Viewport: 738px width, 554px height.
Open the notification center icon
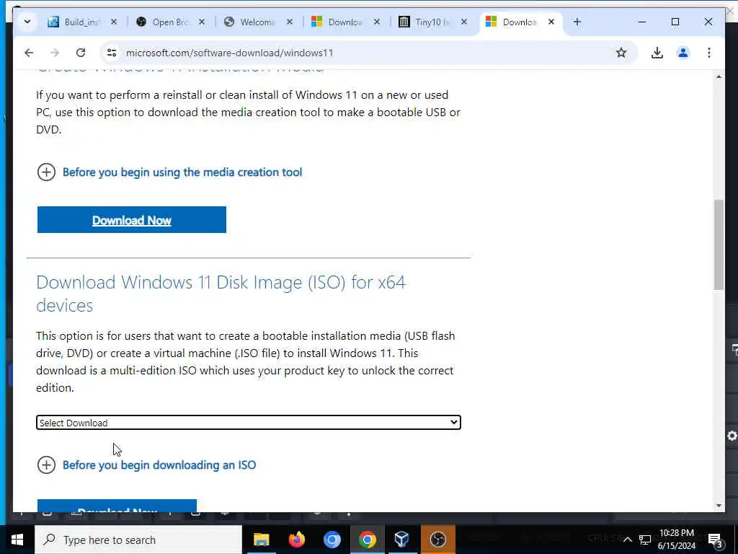pos(715,540)
